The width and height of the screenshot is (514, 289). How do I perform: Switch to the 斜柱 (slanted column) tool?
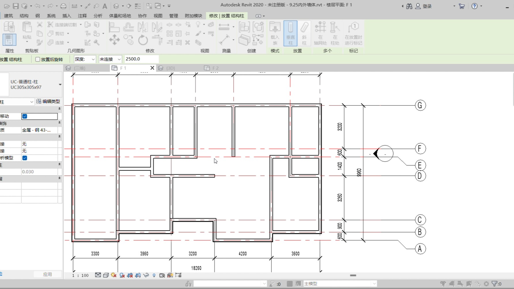point(304,33)
